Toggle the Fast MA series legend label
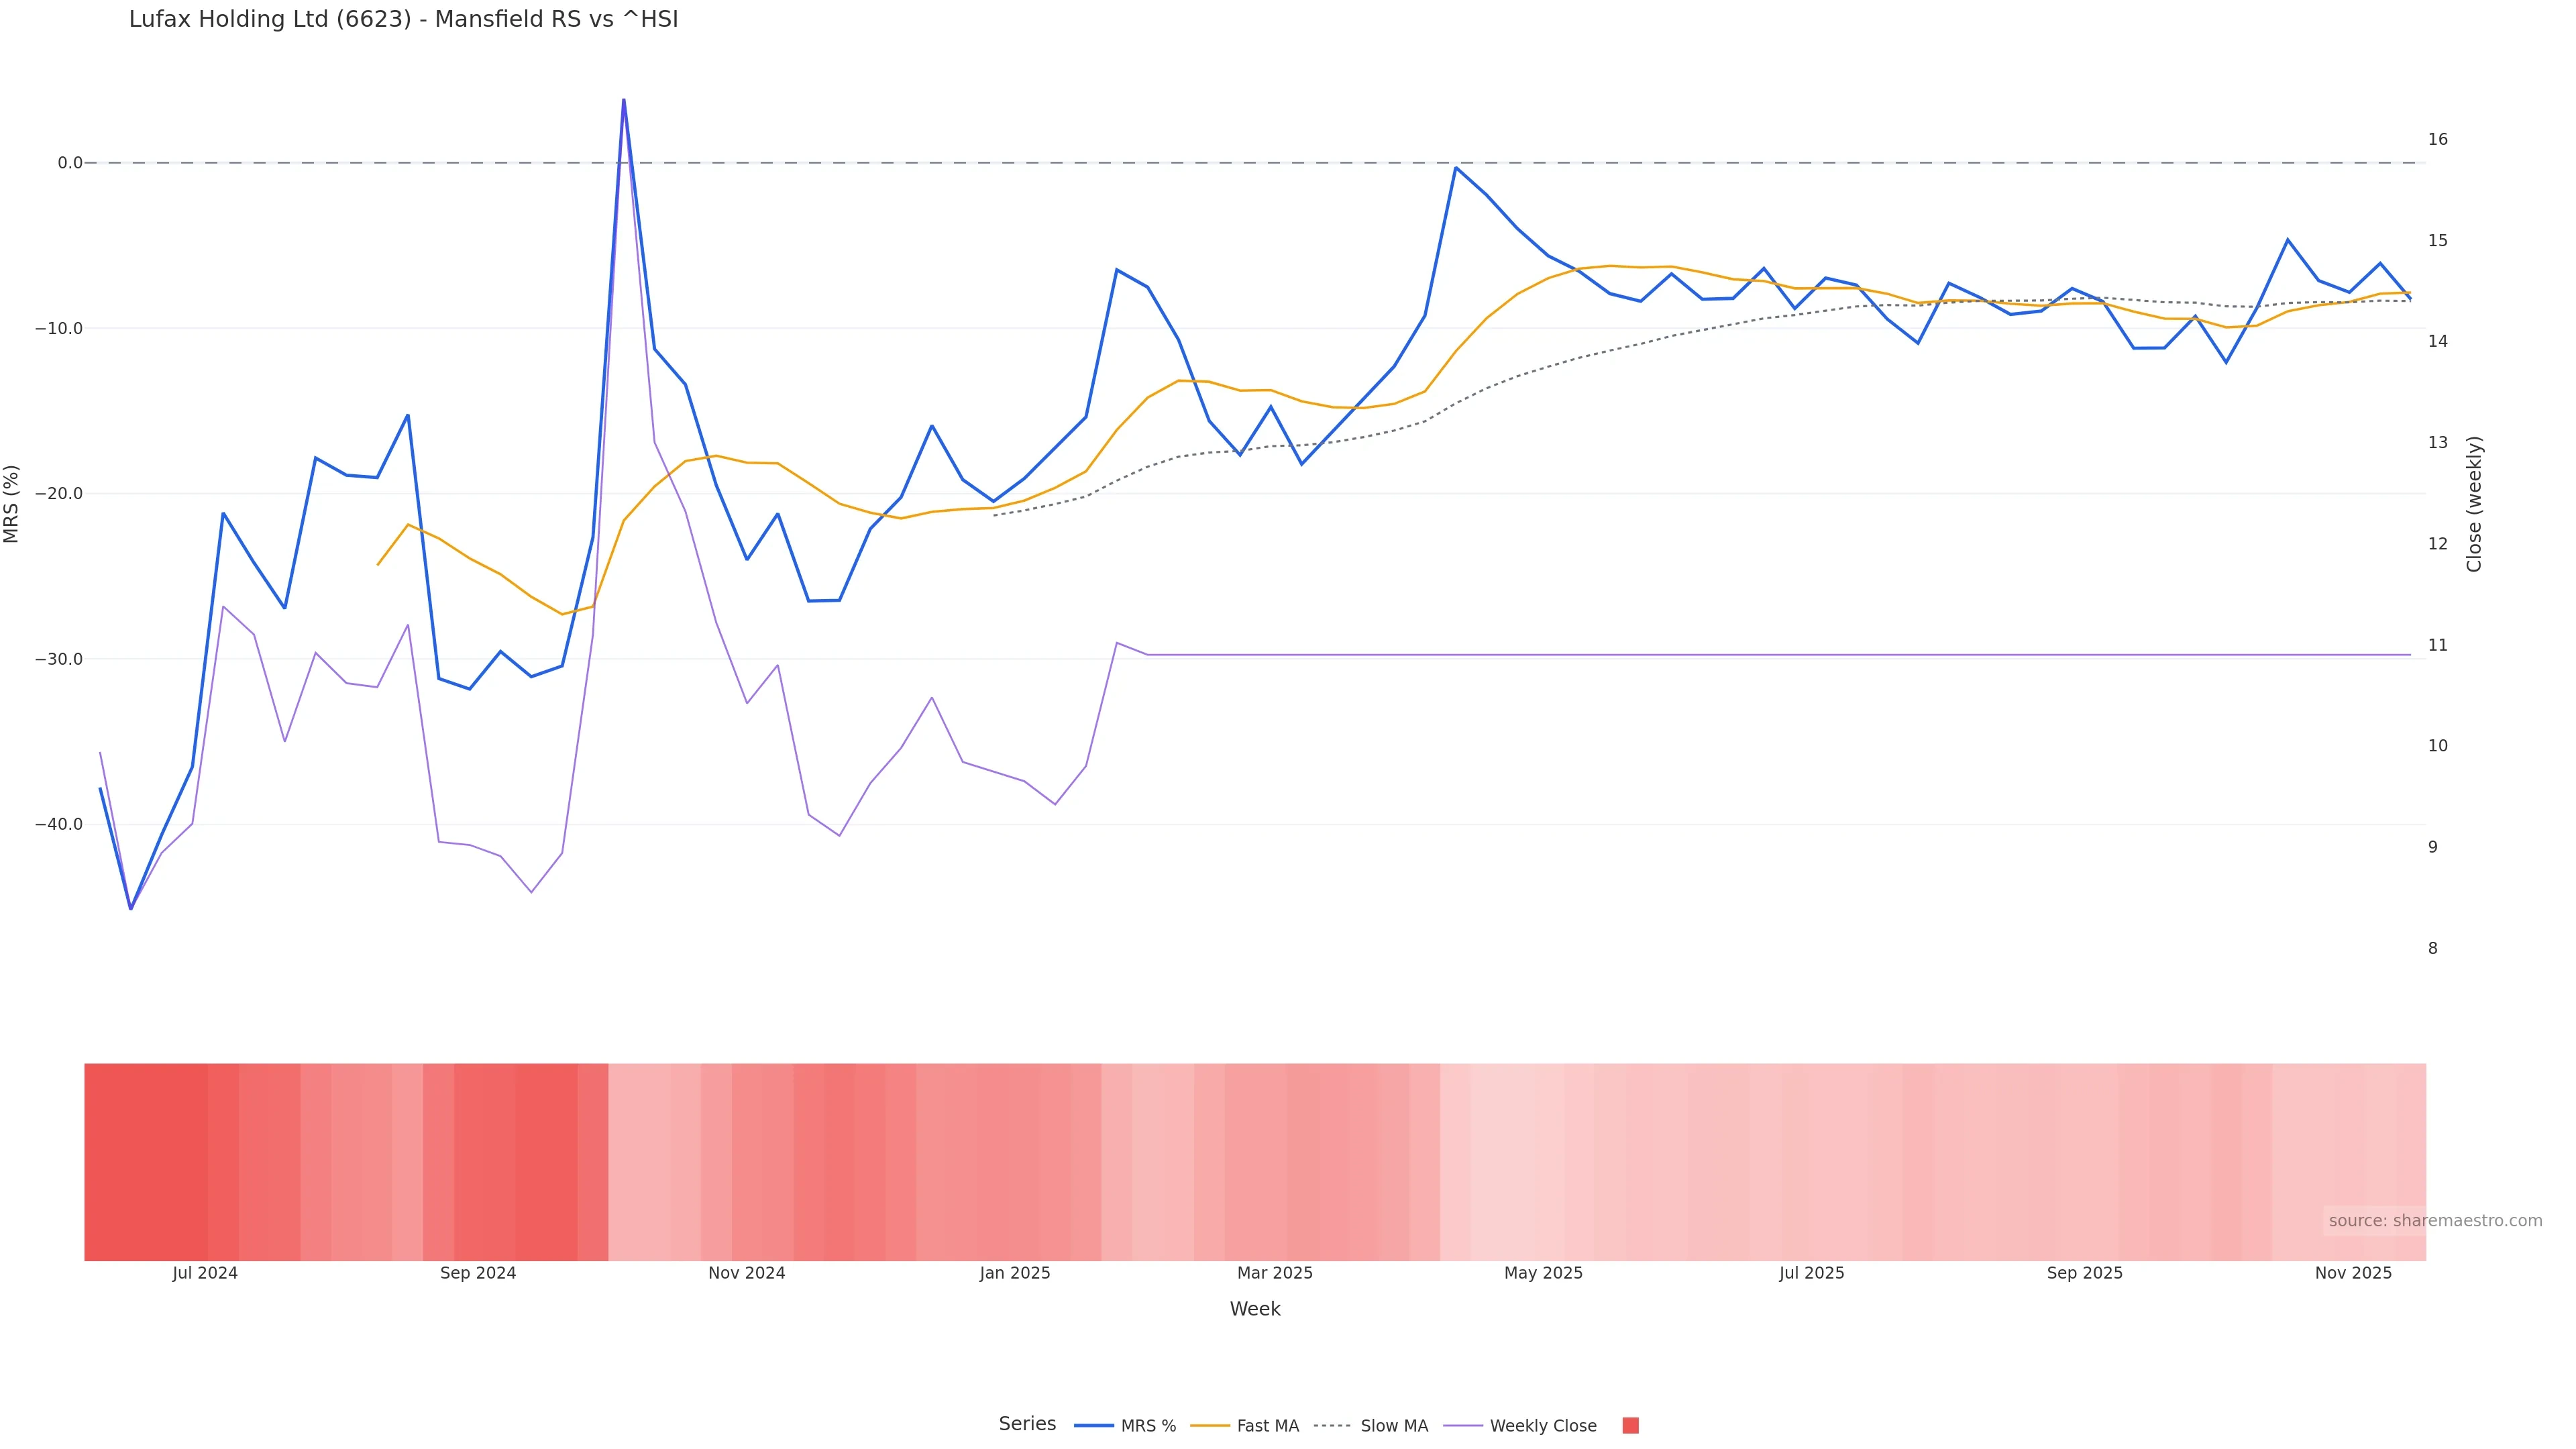This screenshot has width=2576, height=1449. tap(1267, 1426)
